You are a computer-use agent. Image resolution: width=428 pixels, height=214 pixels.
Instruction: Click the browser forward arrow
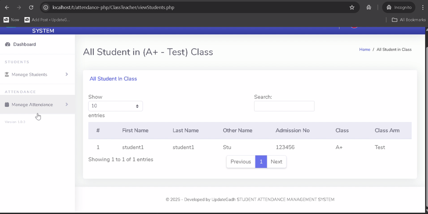pyautogui.click(x=19, y=8)
